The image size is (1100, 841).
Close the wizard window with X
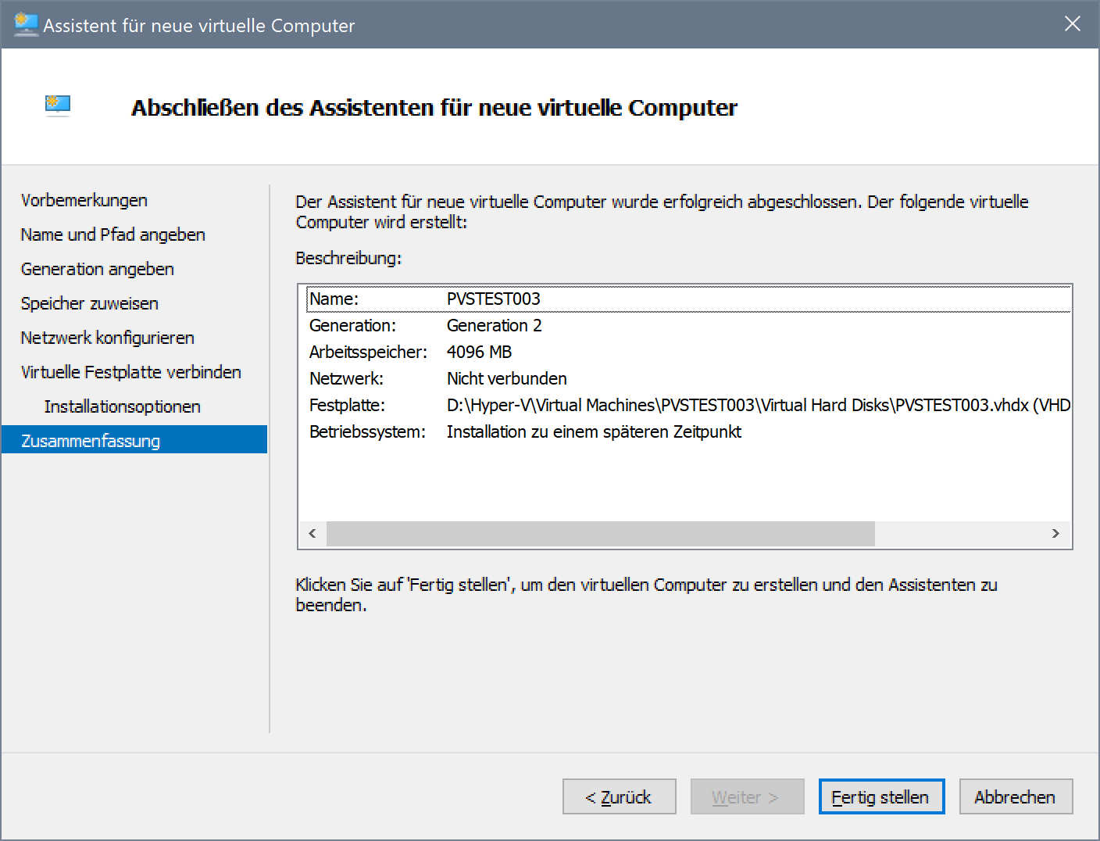click(1072, 24)
